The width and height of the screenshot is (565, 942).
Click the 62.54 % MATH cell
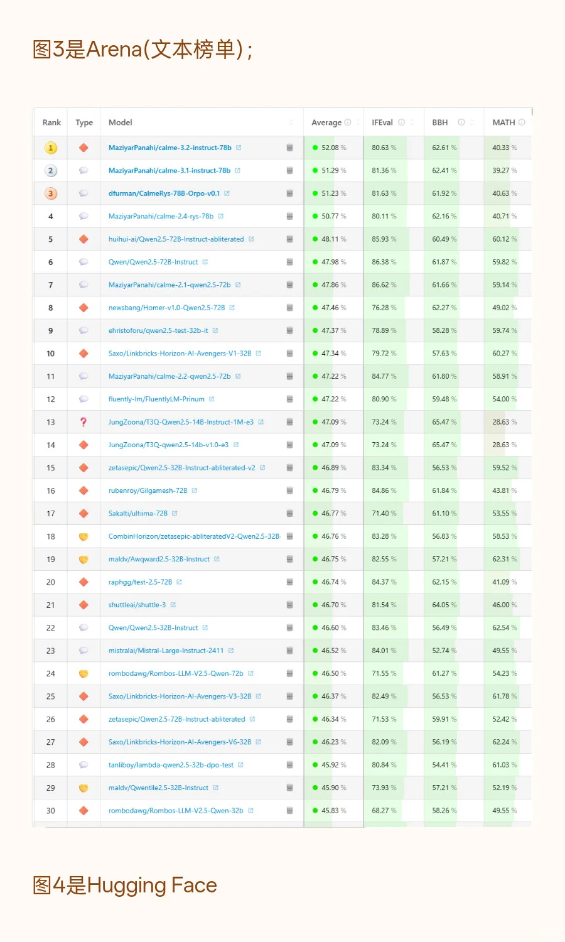[x=507, y=628]
